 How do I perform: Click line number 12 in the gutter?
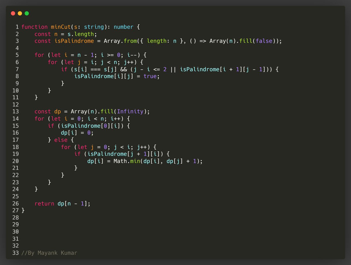click(16, 105)
